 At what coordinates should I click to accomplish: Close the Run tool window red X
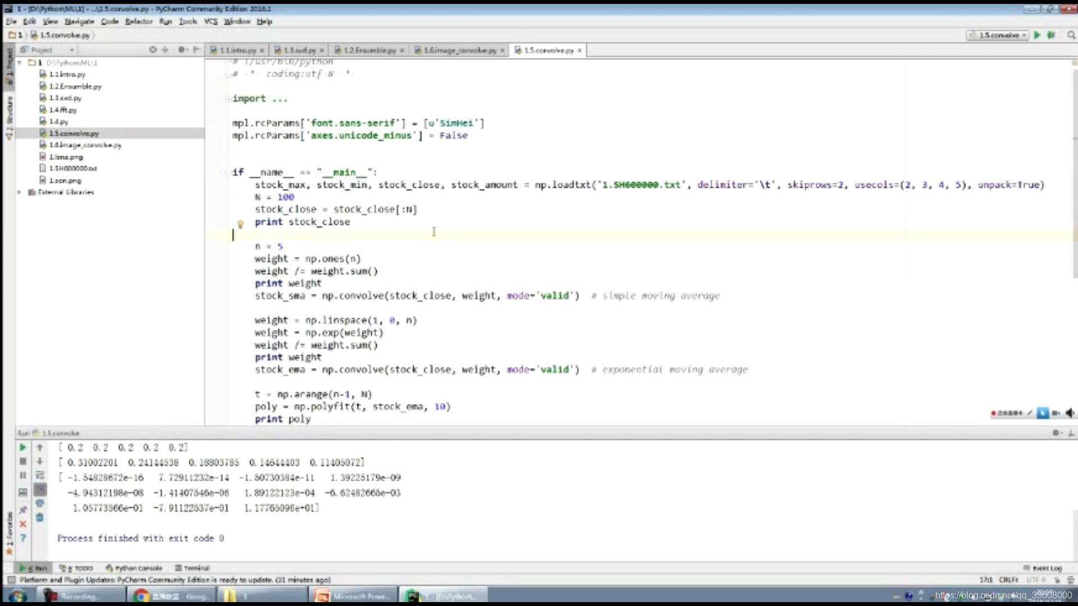point(22,524)
